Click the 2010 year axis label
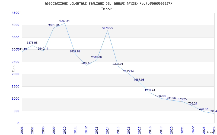The width and height of the screenshot is (217, 135). pos(65,130)
